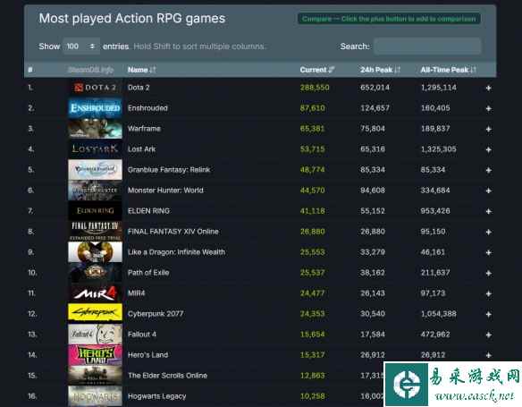Image resolution: width=522 pixels, height=407 pixels.
Task: Open Granblue Fantasy: Relink game link
Action: (x=169, y=170)
